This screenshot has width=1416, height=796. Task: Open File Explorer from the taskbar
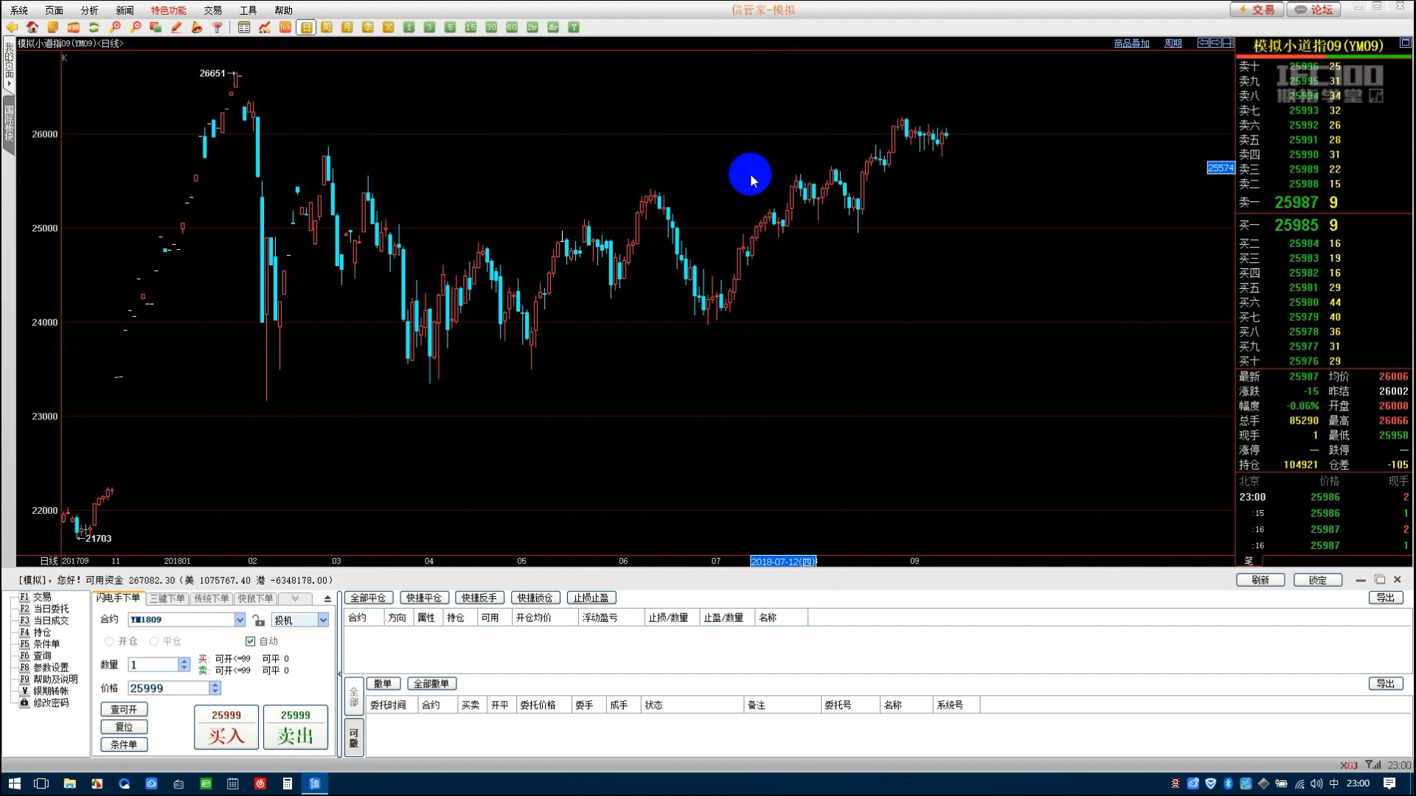(x=69, y=783)
